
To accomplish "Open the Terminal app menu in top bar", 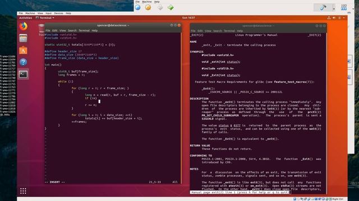I will point(45,18).
